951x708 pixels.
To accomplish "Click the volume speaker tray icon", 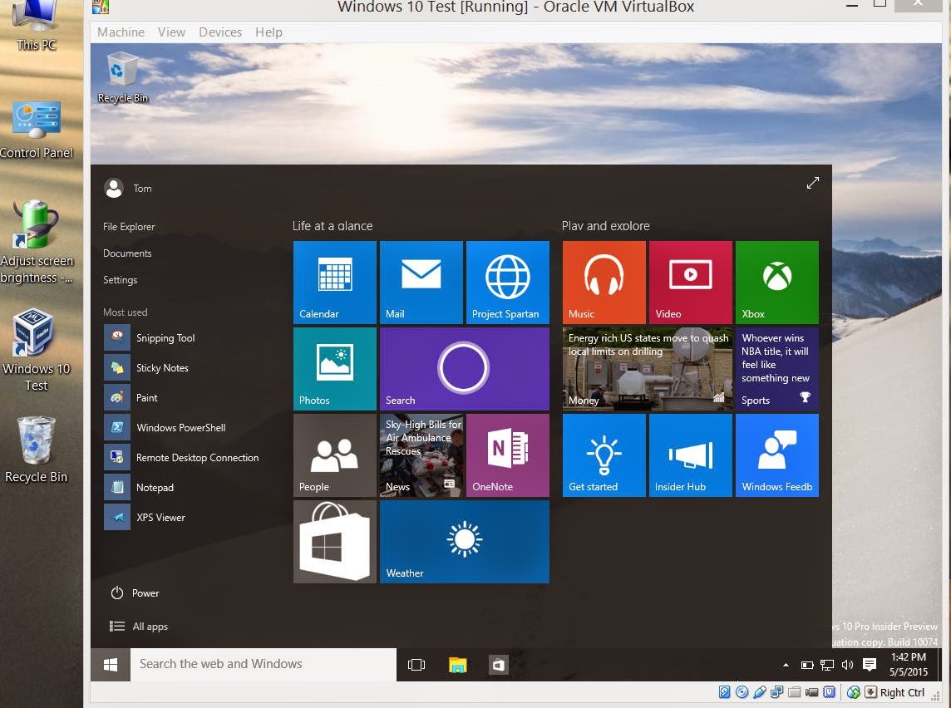I will (x=847, y=665).
